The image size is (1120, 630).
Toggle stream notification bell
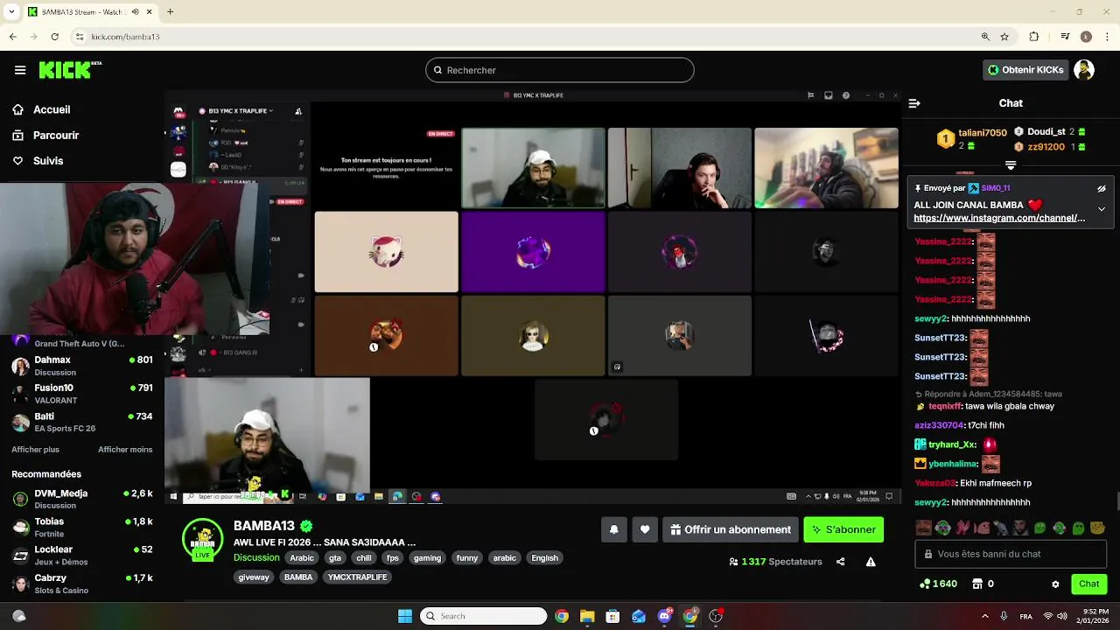(614, 529)
